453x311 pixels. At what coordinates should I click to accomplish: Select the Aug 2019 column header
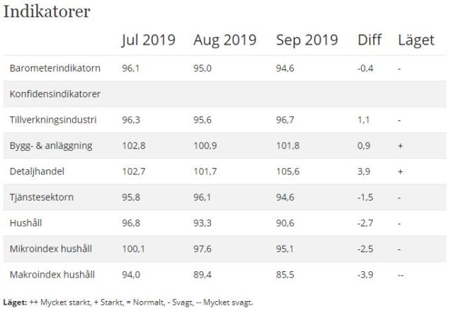224,40
